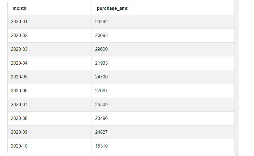Click the 27687 purchase amount cell

click(x=101, y=91)
